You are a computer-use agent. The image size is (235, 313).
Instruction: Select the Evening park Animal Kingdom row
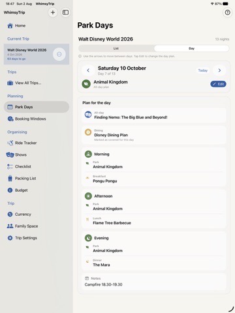tap(154, 249)
